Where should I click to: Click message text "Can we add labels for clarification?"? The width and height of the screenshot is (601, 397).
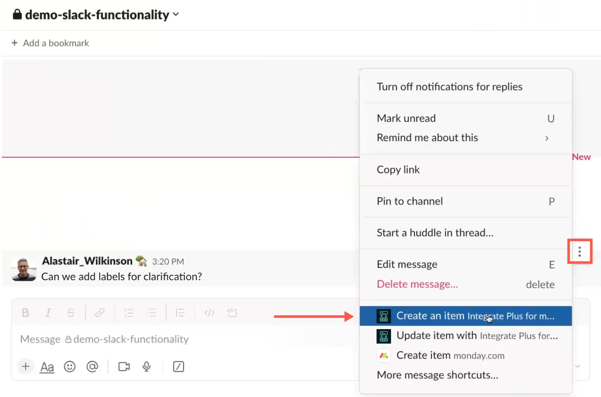tap(122, 277)
